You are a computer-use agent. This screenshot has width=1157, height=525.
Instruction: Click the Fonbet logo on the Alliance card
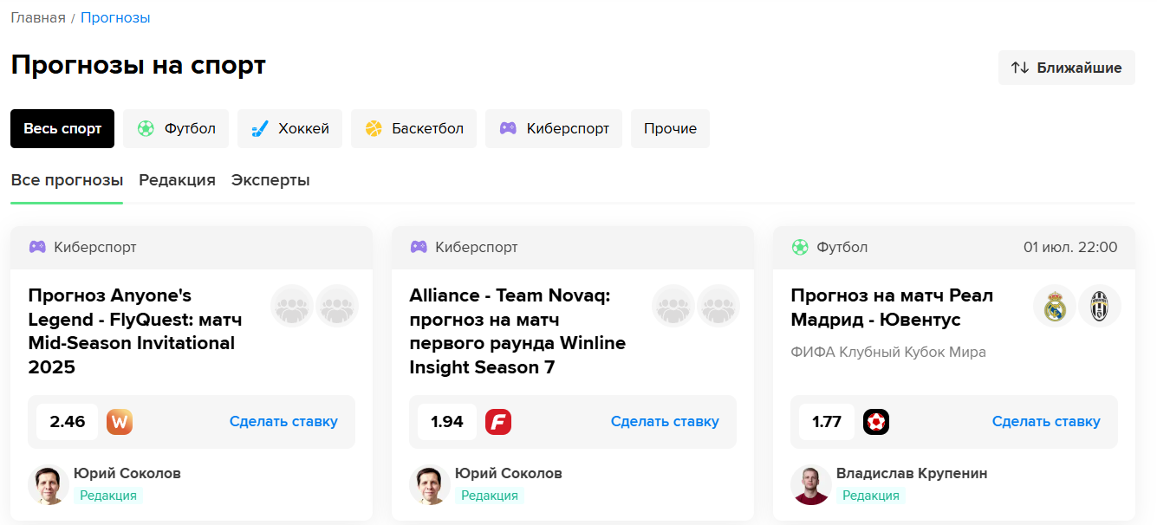pos(500,422)
